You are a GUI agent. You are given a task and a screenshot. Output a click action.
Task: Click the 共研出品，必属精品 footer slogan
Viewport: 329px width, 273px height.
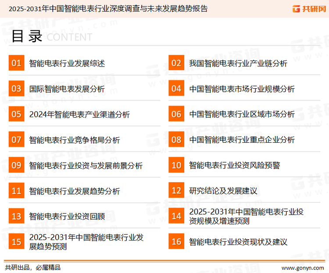click(33, 268)
